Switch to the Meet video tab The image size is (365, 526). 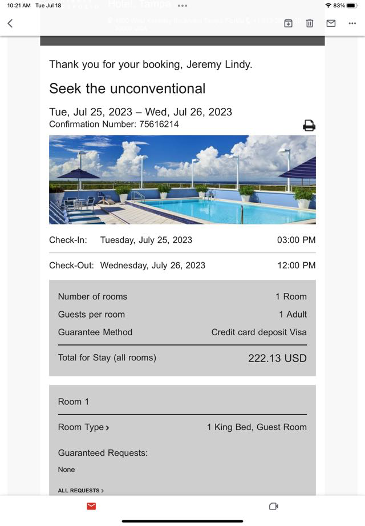[x=273, y=506]
